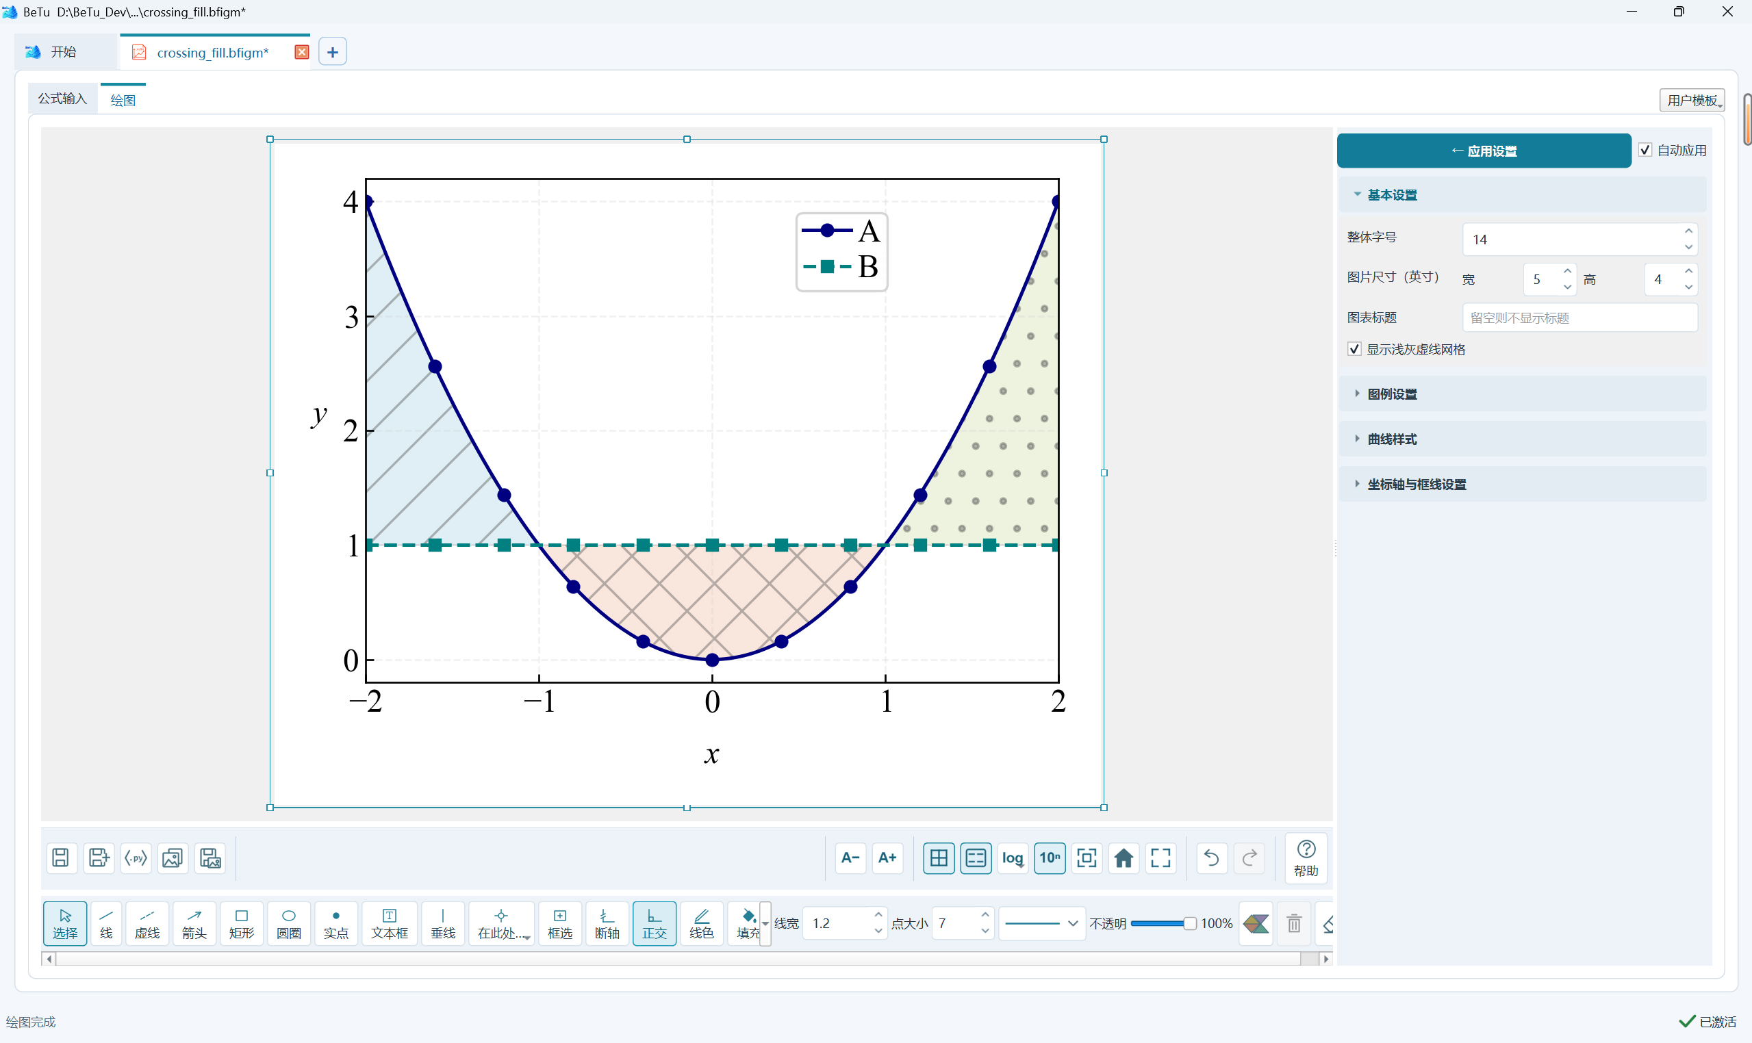Select the 虚线 dashed line tool
Screen dimensions: 1752x1043
[x=147, y=923]
